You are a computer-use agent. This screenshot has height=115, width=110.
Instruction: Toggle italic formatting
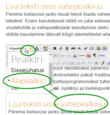point(61,48)
